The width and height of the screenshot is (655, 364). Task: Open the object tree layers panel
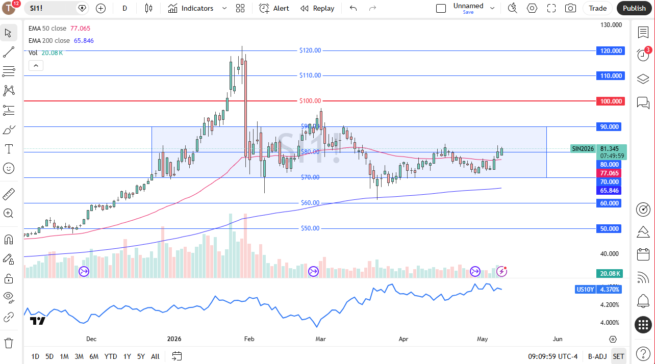click(x=643, y=79)
